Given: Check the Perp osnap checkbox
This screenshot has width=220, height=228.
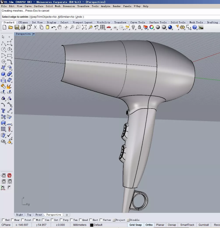Looking at the screenshot, I should (x=61, y=220).
